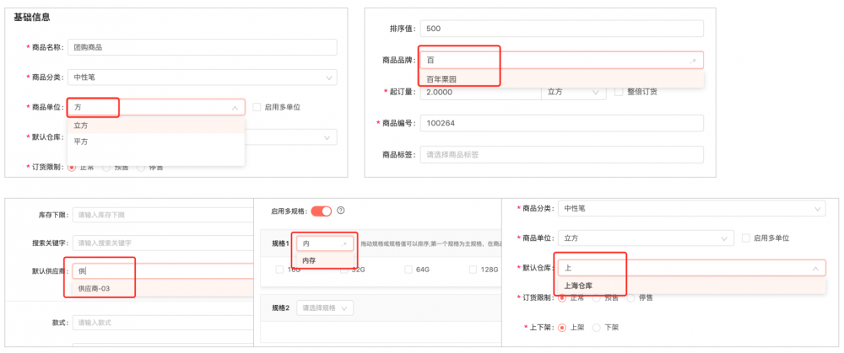Screen dimensions: 844x353
Task: Focus the 规格1 field containing 内
Action: pos(325,244)
